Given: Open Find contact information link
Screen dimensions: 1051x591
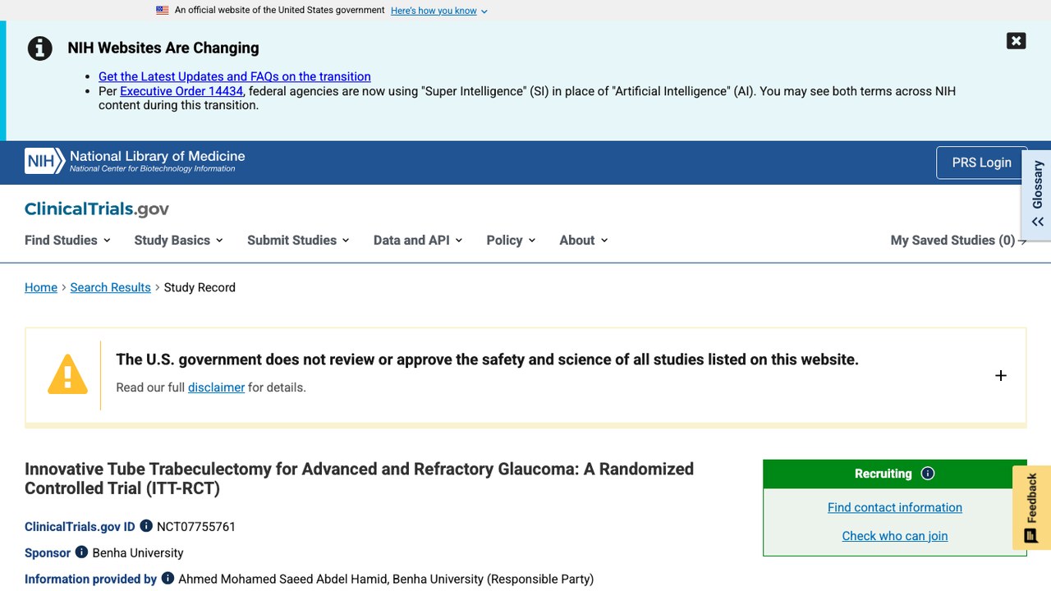Looking at the screenshot, I should pos(895,507).
